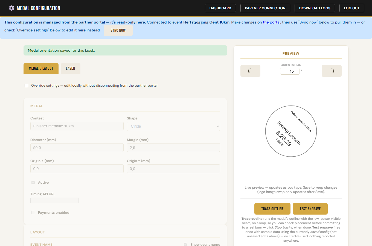Image resolution: width=372 pixels, height=246 pixels.
Task: Switch to the Laser tab
Action: click(70, 68)
